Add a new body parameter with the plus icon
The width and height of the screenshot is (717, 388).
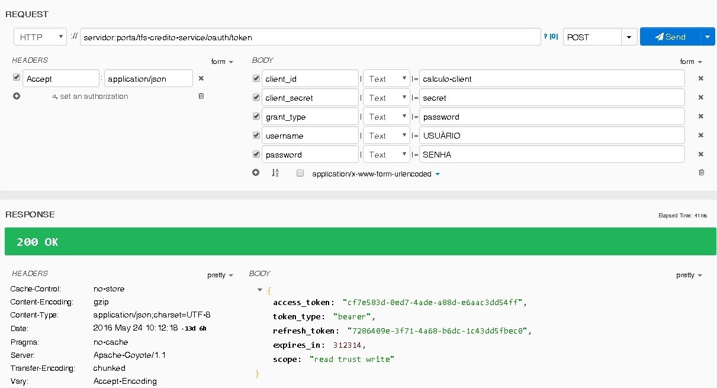tap(256, 173)
